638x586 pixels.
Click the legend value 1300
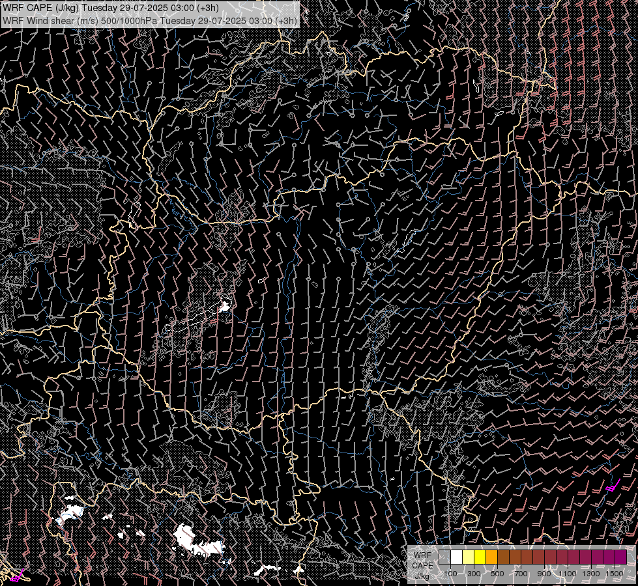(x=591, y=574)
